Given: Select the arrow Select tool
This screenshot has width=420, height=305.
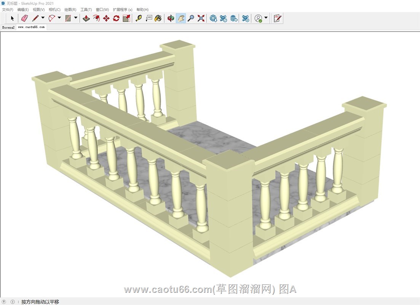Looking at the screenshot, I should coord(12,18).
